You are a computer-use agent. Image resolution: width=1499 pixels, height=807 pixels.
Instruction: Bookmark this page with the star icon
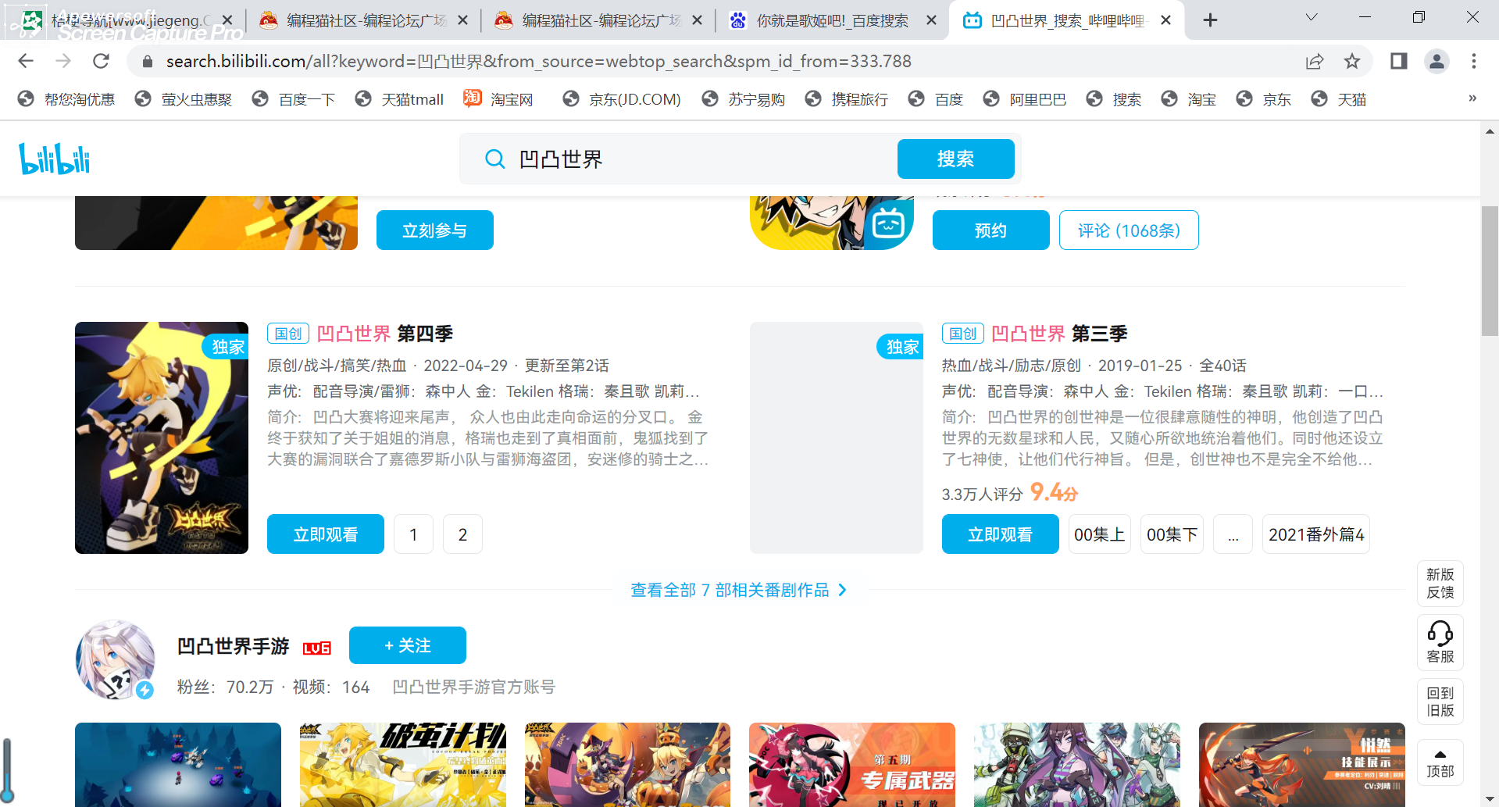point(1352,61)
